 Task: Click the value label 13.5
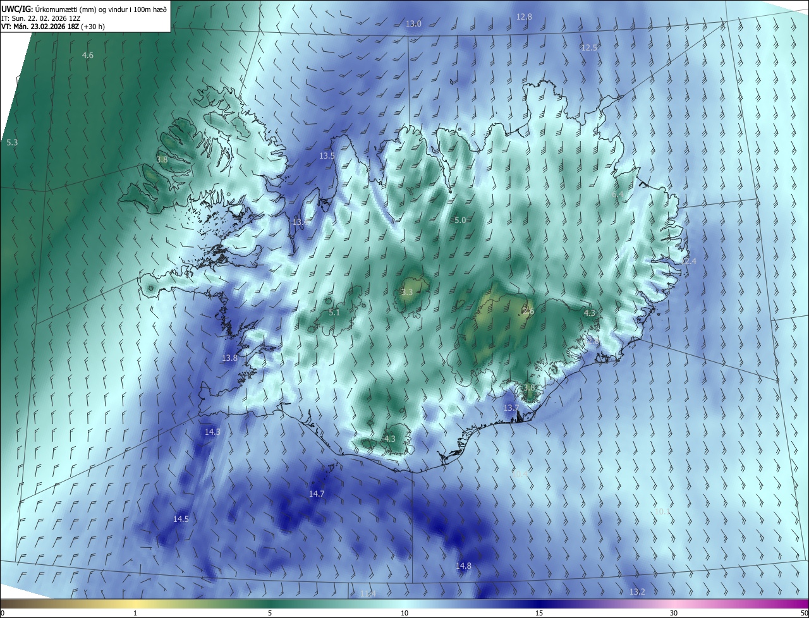coord(327,155)
